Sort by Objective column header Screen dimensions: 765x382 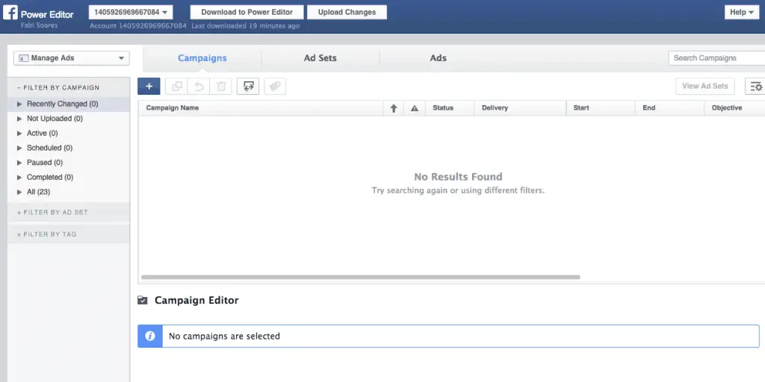click(735, 108)
